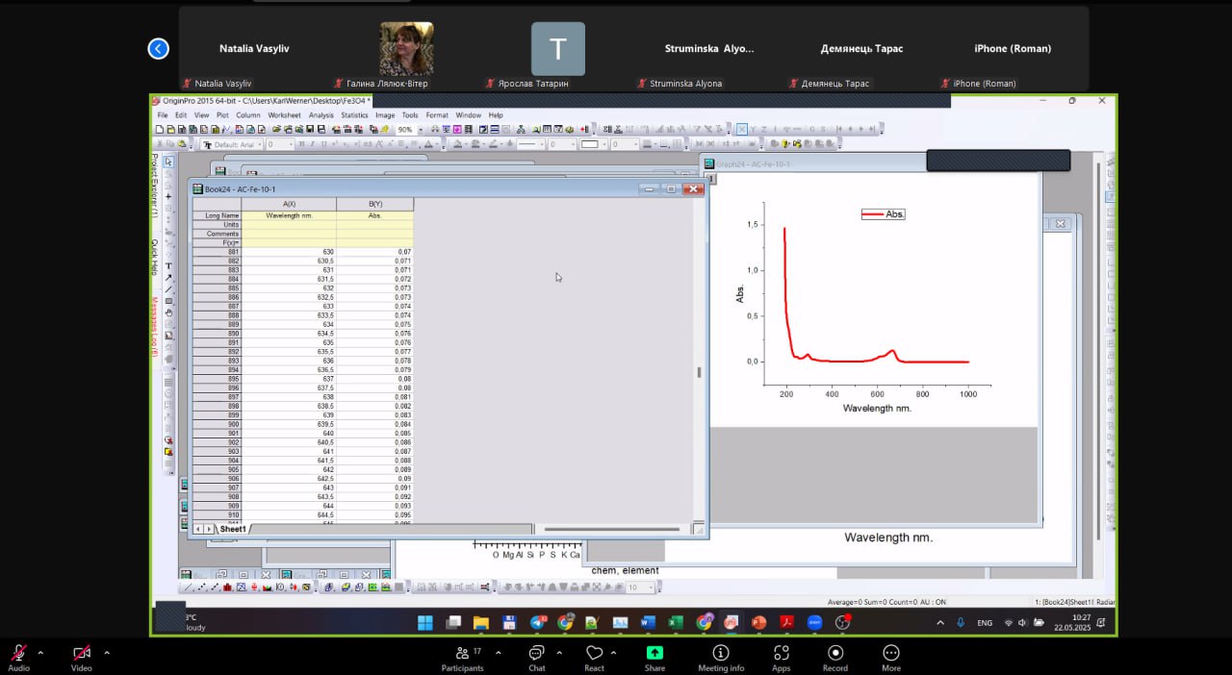
Task: Click the Set as X column icon
Action: [x=740, y=129]
